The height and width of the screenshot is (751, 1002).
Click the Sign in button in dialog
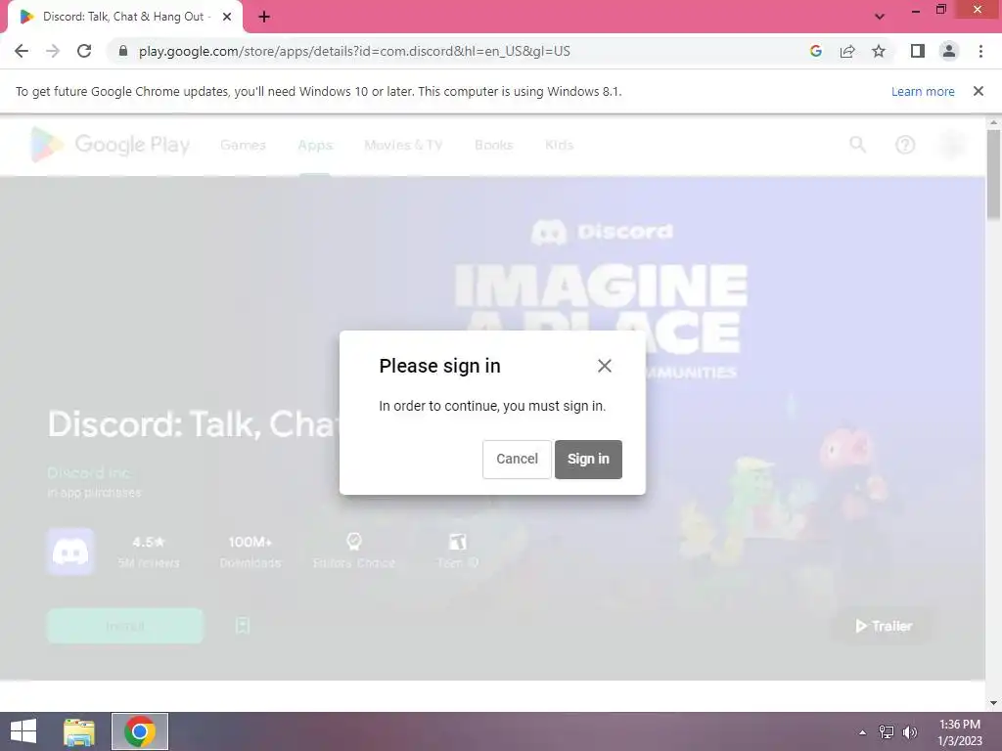point(588,460)
